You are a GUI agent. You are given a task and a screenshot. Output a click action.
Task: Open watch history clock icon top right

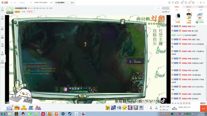[x=169, y=3]
